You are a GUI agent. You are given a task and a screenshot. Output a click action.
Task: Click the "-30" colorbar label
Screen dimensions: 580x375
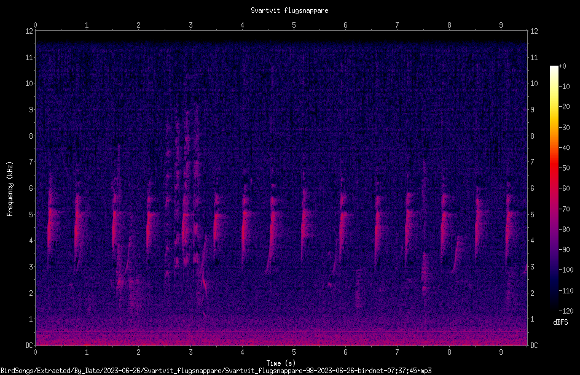point(564,128)
